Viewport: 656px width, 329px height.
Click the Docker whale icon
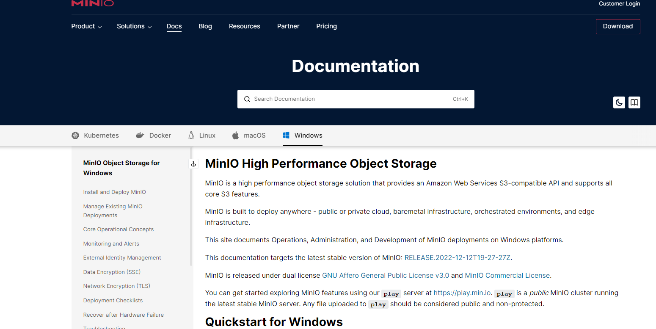click(x=140, y=135)
